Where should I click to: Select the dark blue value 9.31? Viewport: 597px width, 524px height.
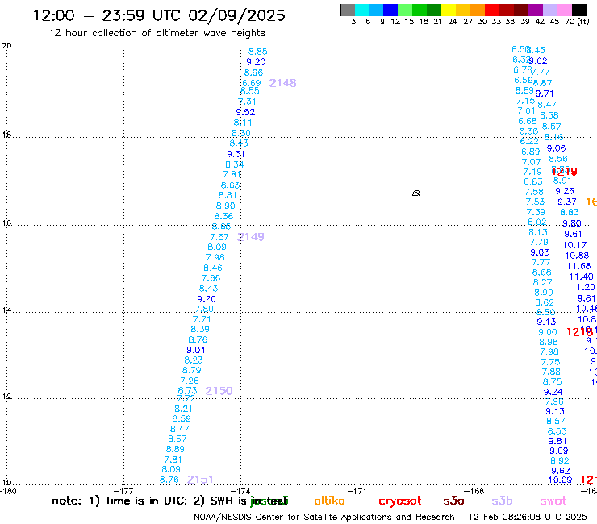tap(236, 154)
